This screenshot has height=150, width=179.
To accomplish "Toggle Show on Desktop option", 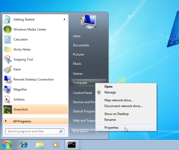I will [x=116, y=114].
